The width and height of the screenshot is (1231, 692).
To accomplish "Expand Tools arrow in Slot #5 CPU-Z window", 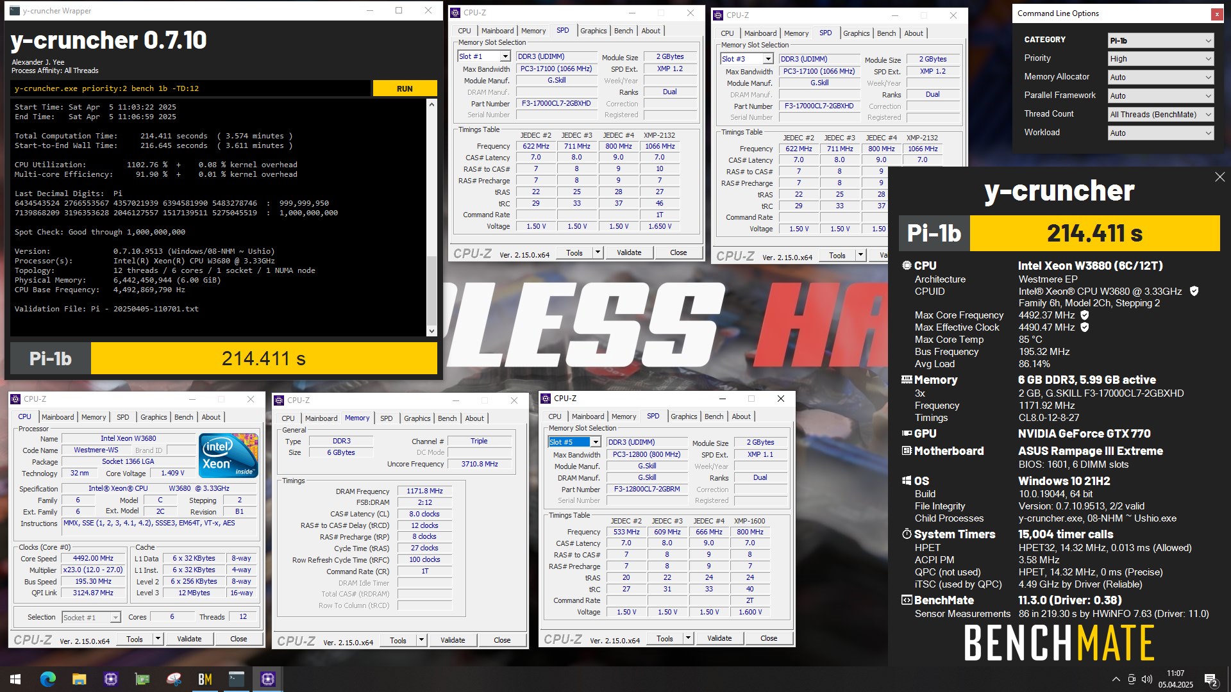I will [x=688, y=638].
